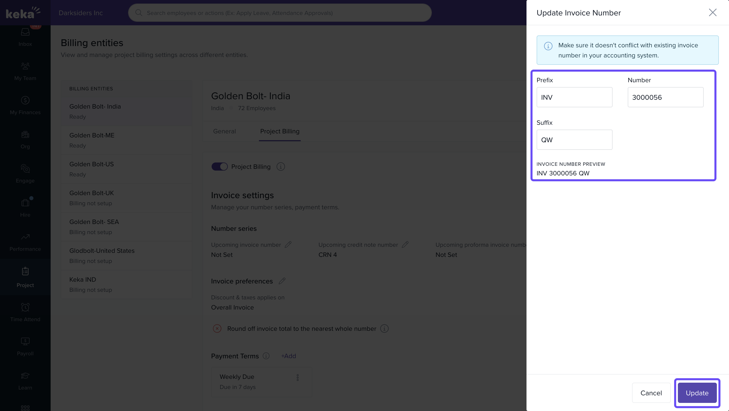The width and height of the screenshot is (729, 411).
Task: Open Project Billing info icon
Action: click(x=280, y=167)
